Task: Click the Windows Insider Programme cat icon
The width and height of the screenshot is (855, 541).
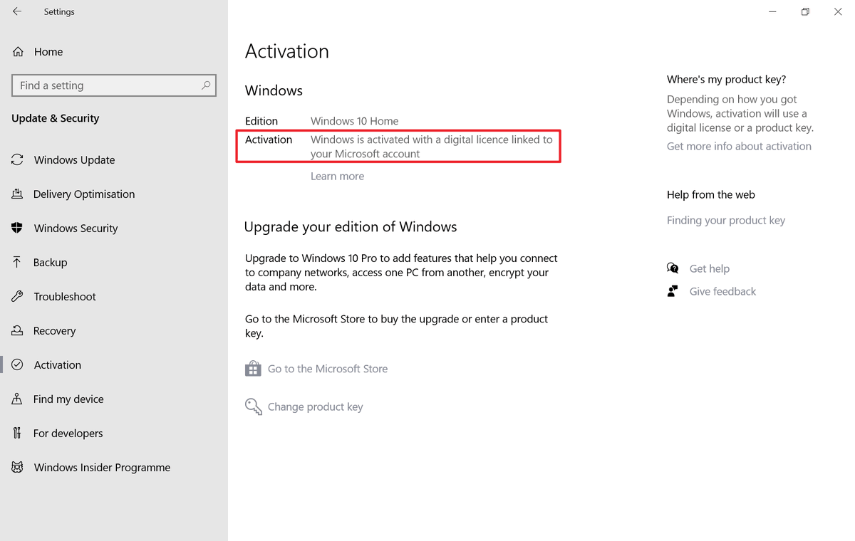Action: [x=17, y=467]
